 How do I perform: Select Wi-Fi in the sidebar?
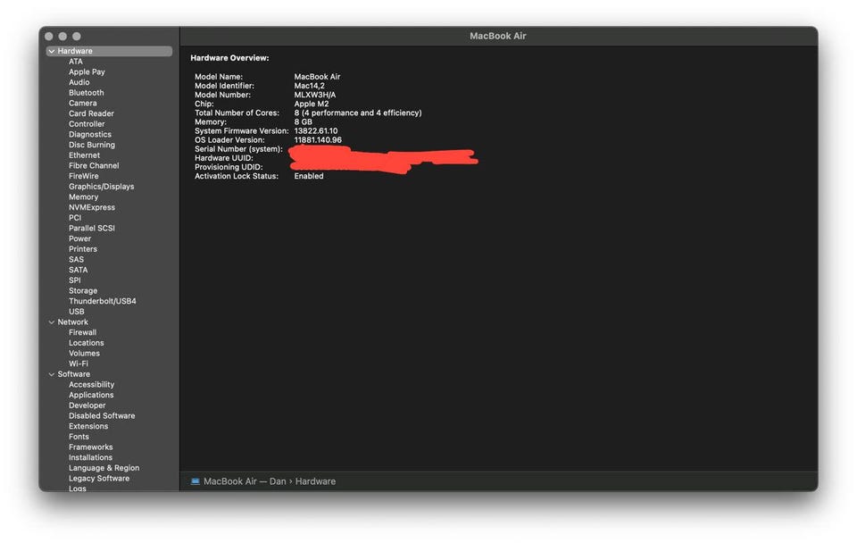pos(79,363)
